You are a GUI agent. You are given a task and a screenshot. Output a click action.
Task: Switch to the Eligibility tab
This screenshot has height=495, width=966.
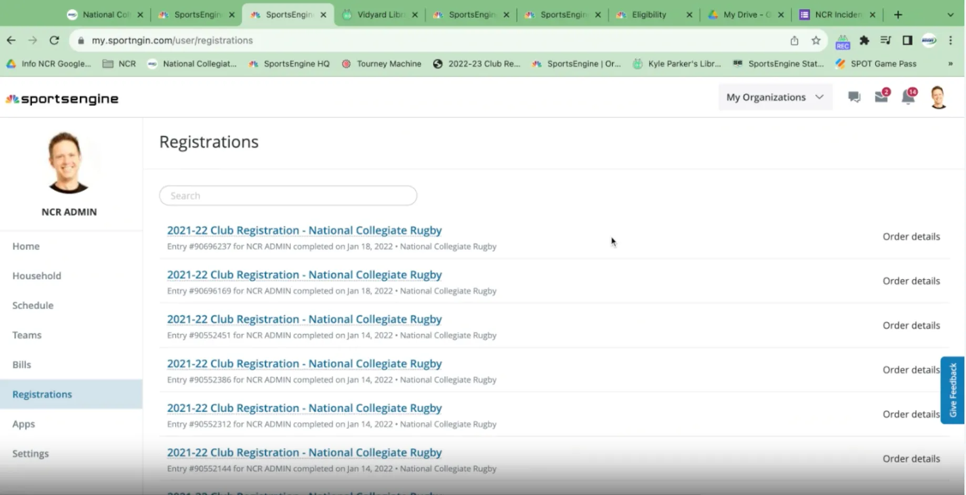(x=654, y=15)
